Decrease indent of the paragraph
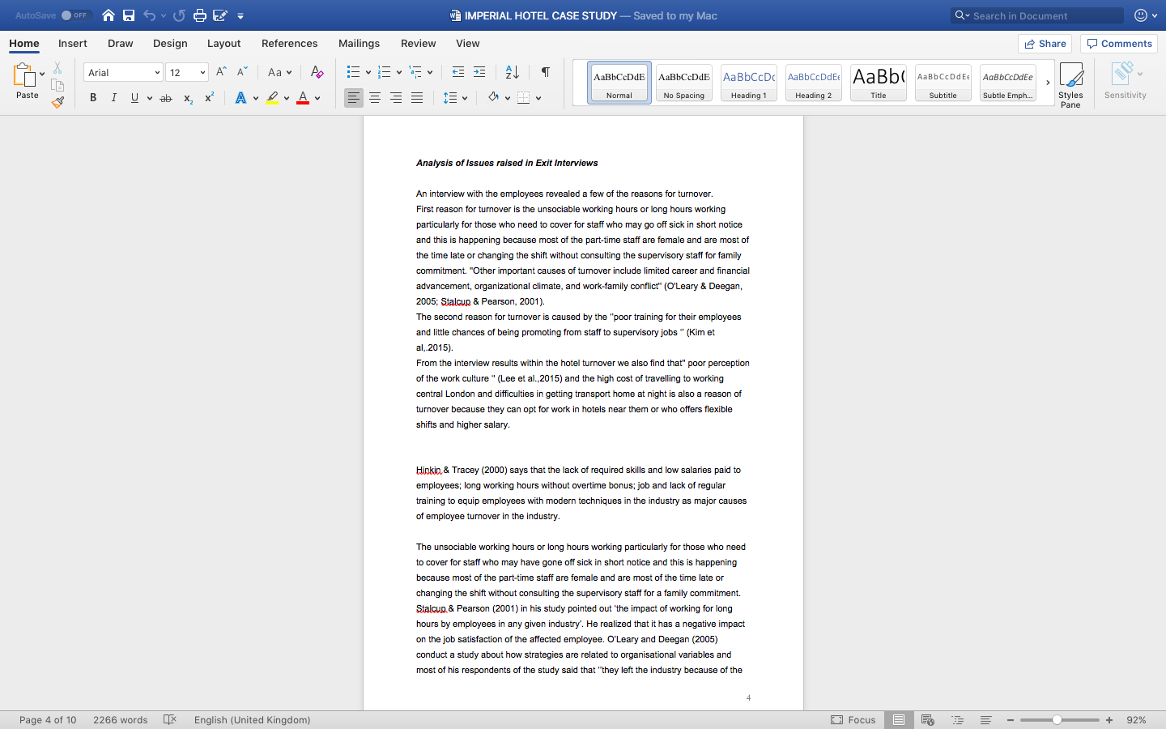 click(457, 71)
